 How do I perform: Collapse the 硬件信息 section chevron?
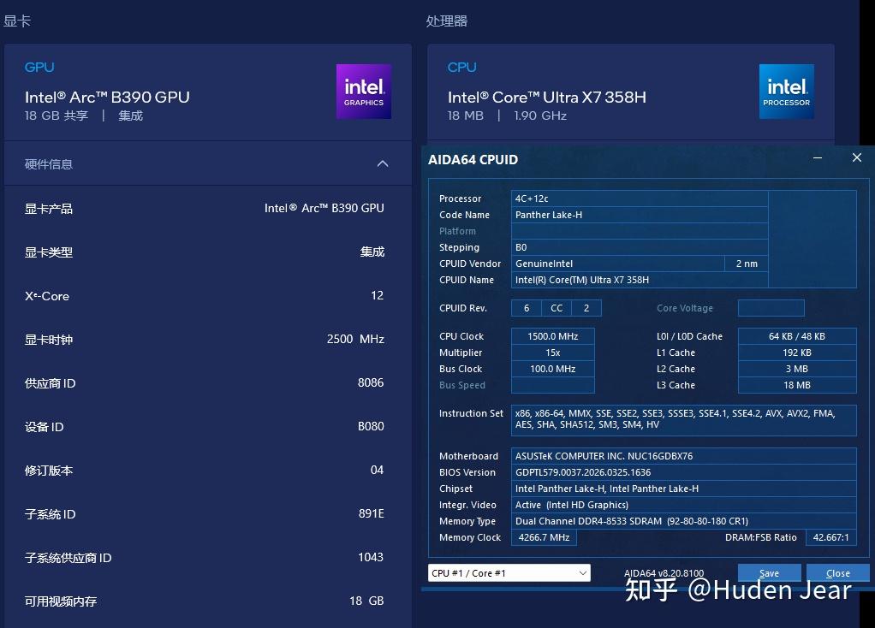tap(382, 164)
